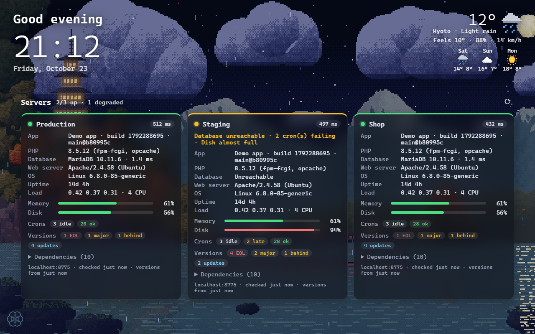Click Staging's 2 late crons badge
The width and height of the screenshot is (535, 334).
click(255, 241)
